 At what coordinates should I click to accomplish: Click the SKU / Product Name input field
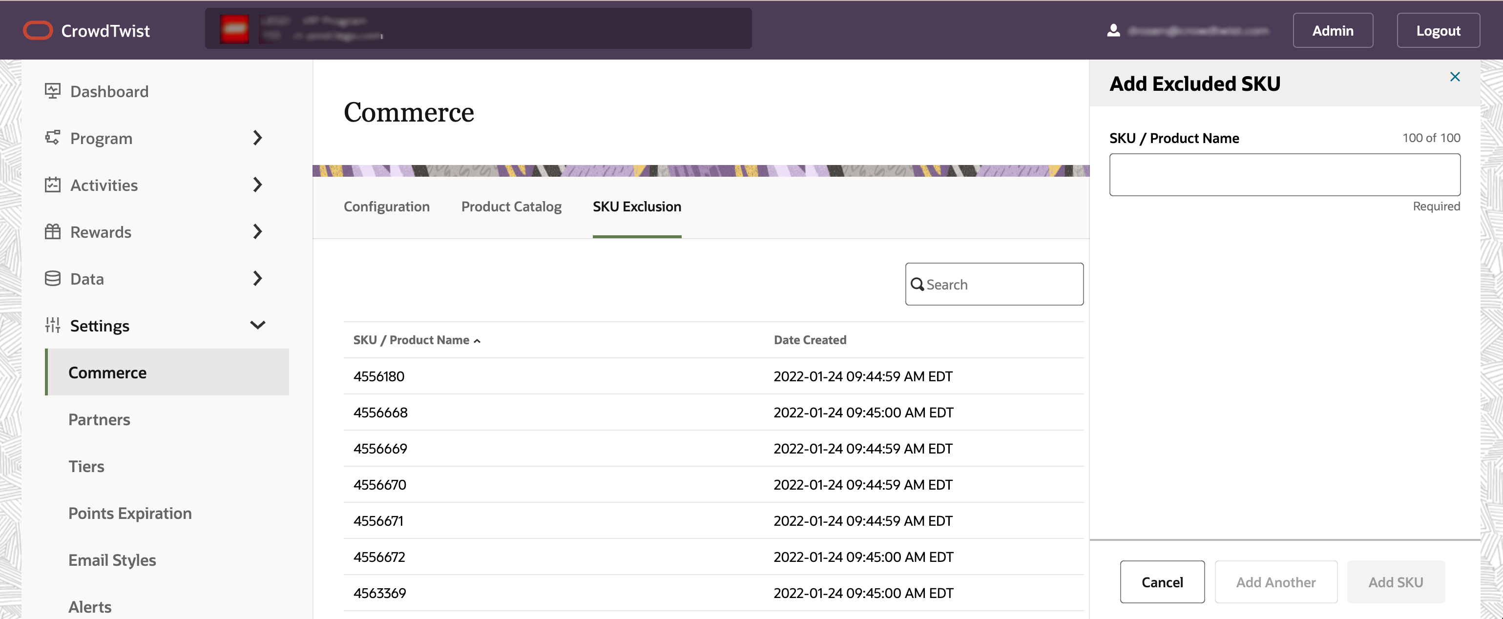pos(1284,174)
